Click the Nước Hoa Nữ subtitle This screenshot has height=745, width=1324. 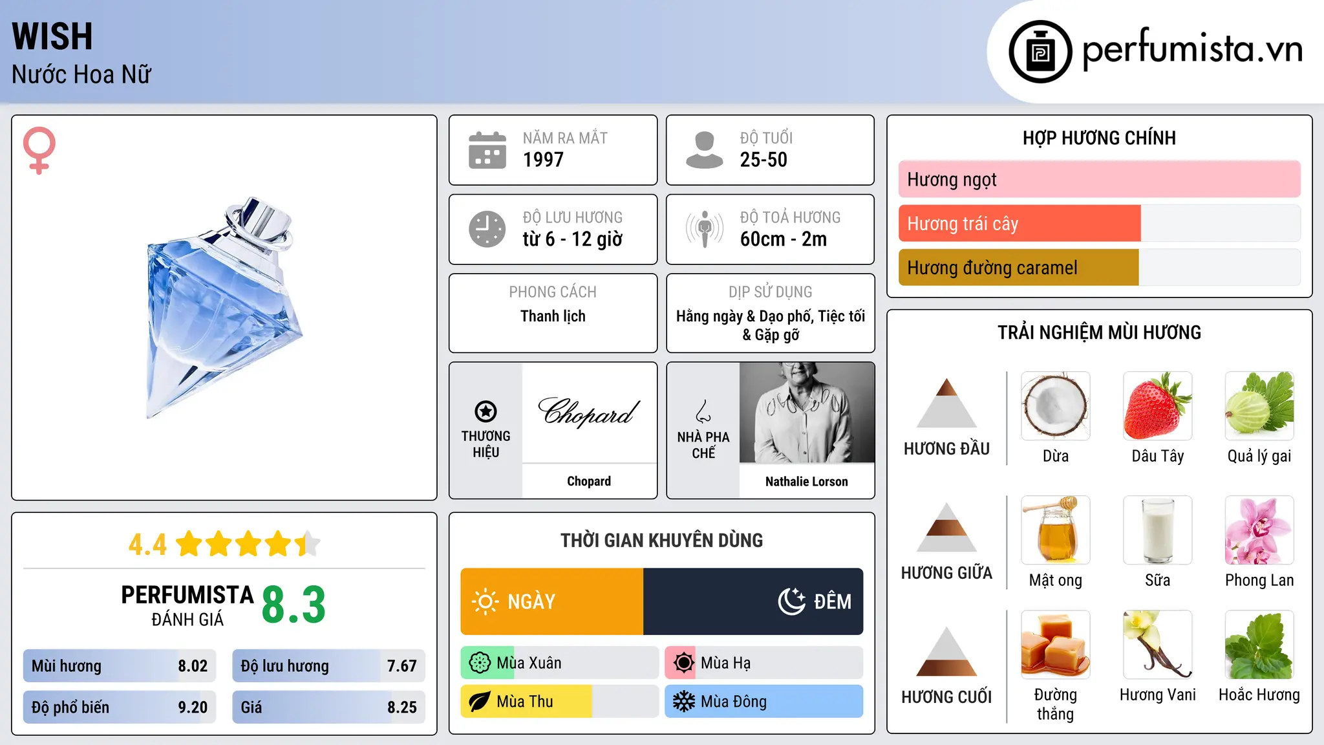click(x=81, y=74)
